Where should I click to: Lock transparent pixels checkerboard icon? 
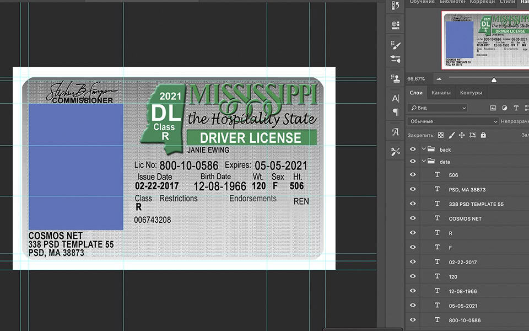click(x=441, y=135)
